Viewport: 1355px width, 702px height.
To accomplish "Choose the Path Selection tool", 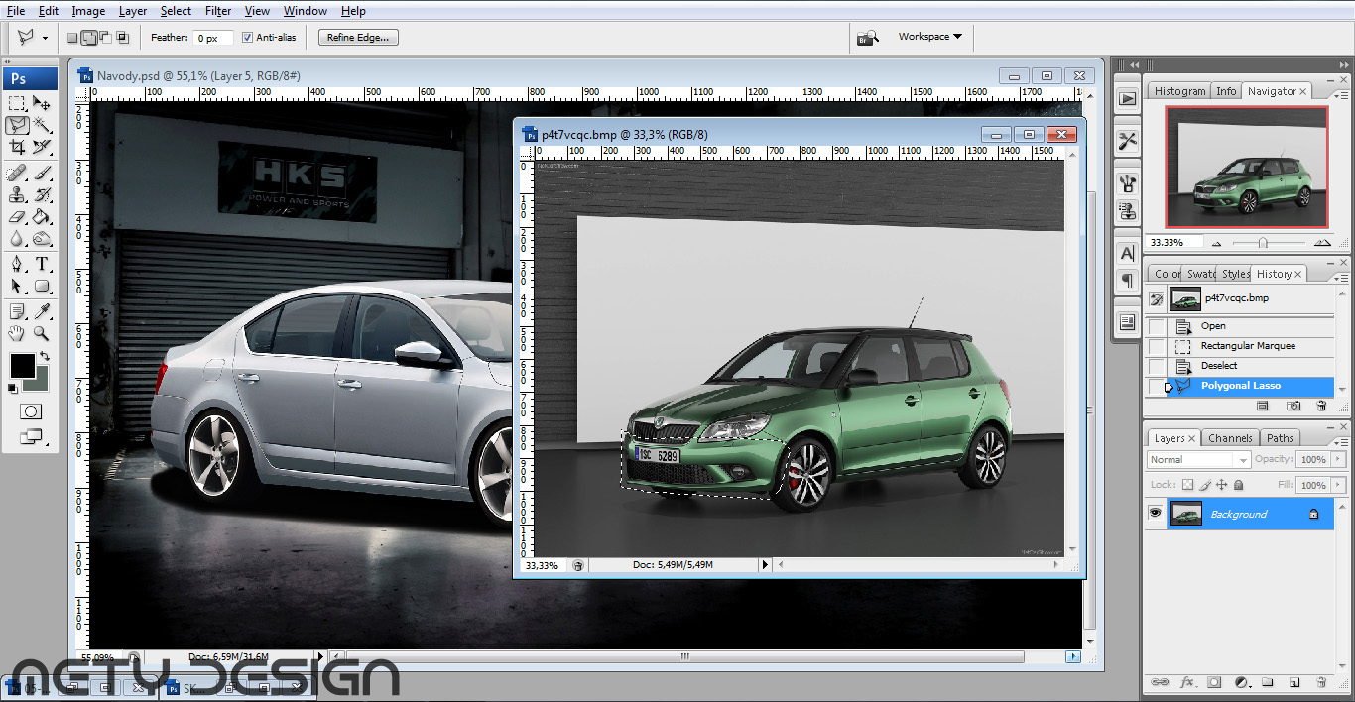I will pos(17,286).
